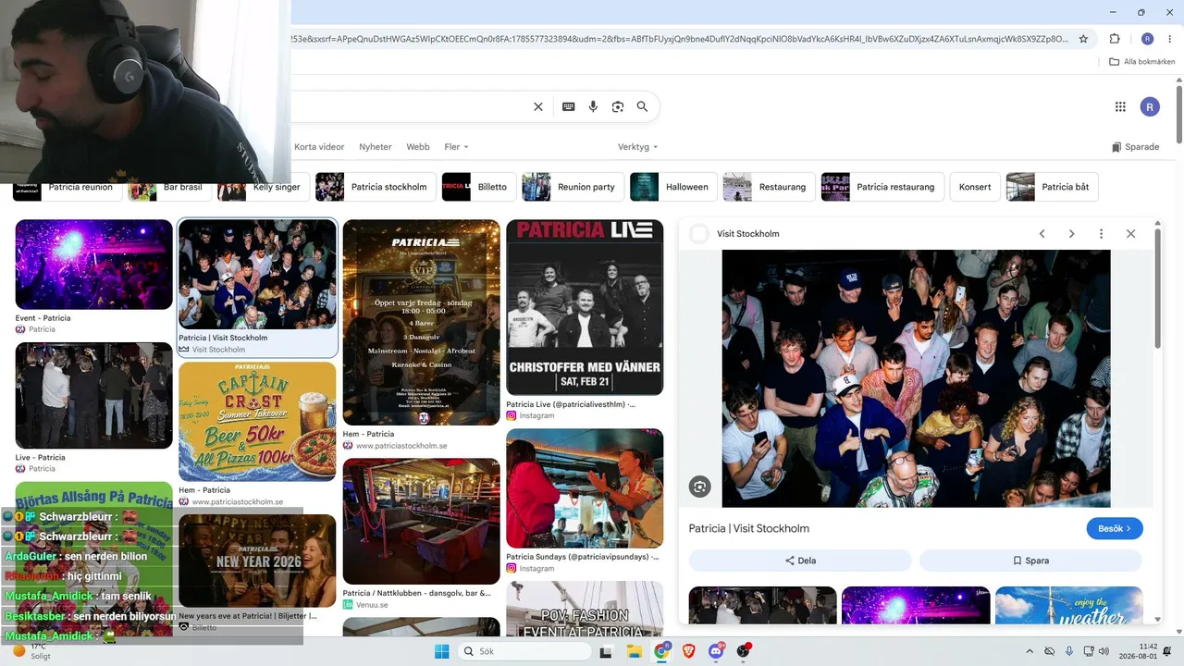Show hidden system tray icons

[x=1030, y=651]
